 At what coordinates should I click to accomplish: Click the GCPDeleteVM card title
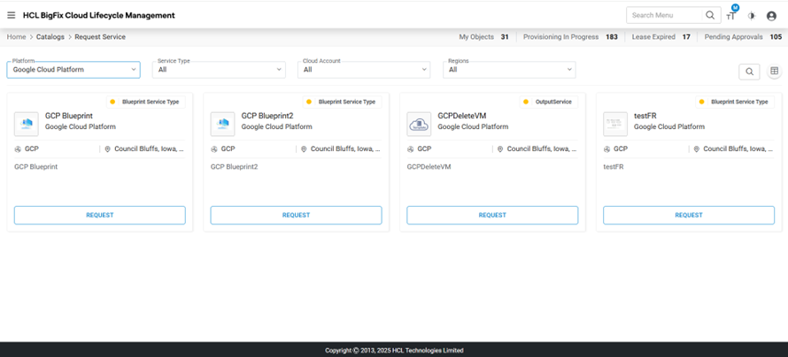click(x=462, y=116)
